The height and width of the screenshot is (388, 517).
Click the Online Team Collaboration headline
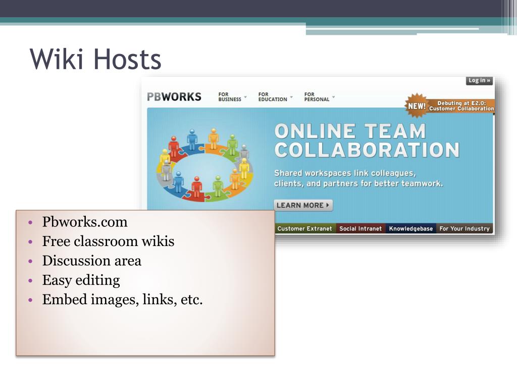tap(367, 140)
